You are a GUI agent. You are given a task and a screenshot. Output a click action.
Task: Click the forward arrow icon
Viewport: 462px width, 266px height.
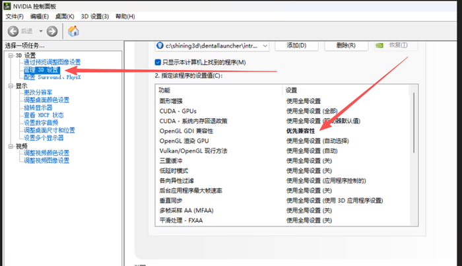click(52, 31)
